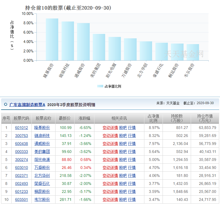Open stock code 000333 link

(22, 152)
